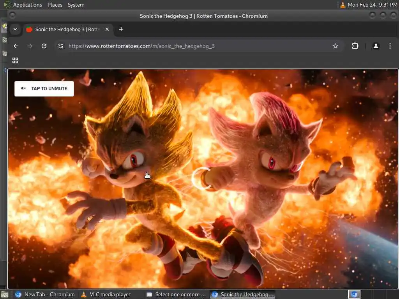Open the Applications menu

pos(28,5)
